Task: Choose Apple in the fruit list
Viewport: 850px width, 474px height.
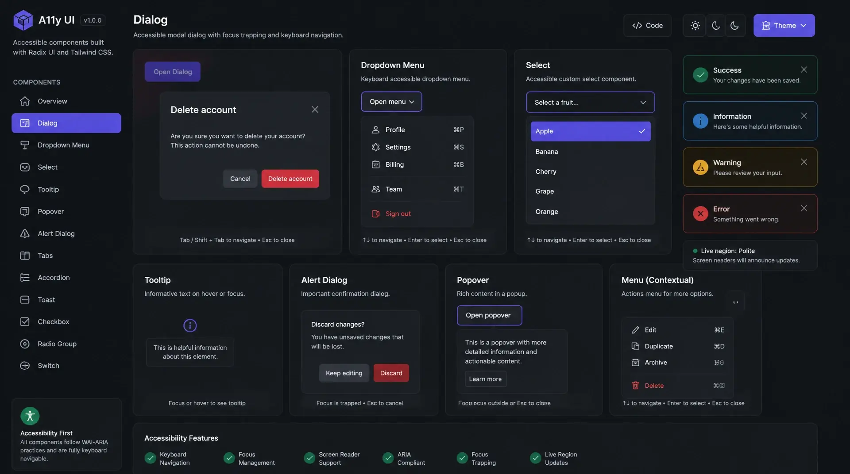Action: (x=591, y=131)
